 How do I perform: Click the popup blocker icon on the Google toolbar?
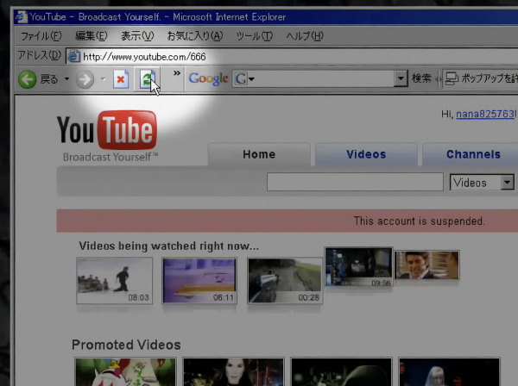[452, 78]
